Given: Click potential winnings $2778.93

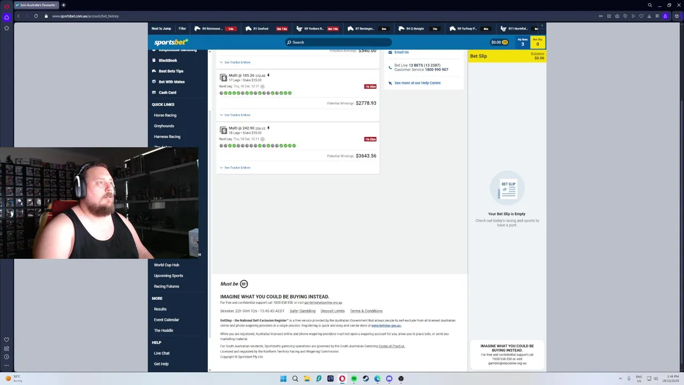Looking at the screenshot, I should [x=366, y=103].
